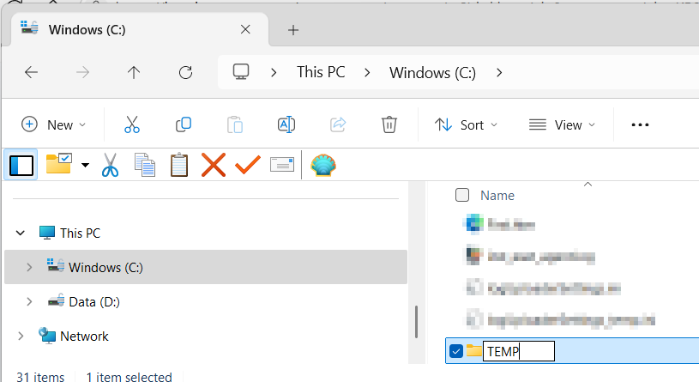The width and height of the screenshot is (699, 382).
Task: Click the envelope Email icon
Action: click(282, 165)
